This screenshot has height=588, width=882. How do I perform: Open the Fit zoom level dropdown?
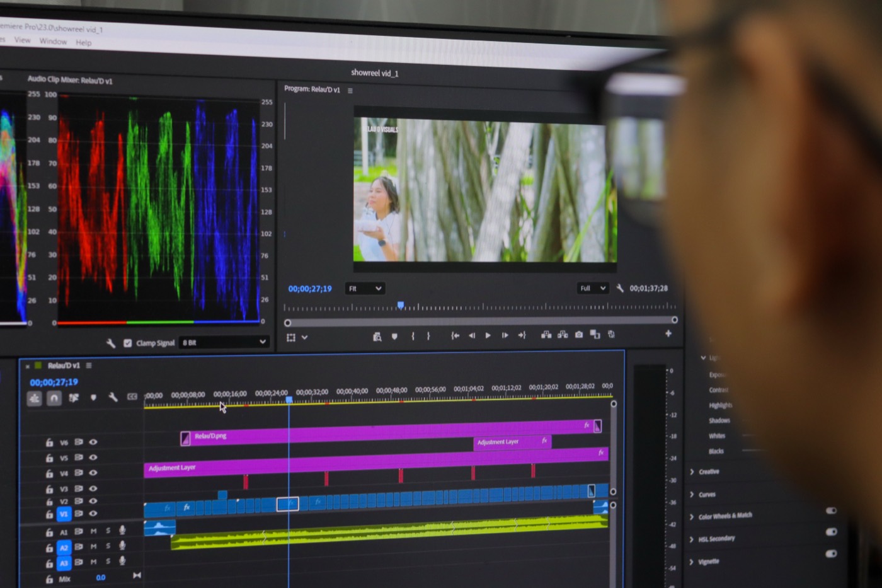click(365, 289)
